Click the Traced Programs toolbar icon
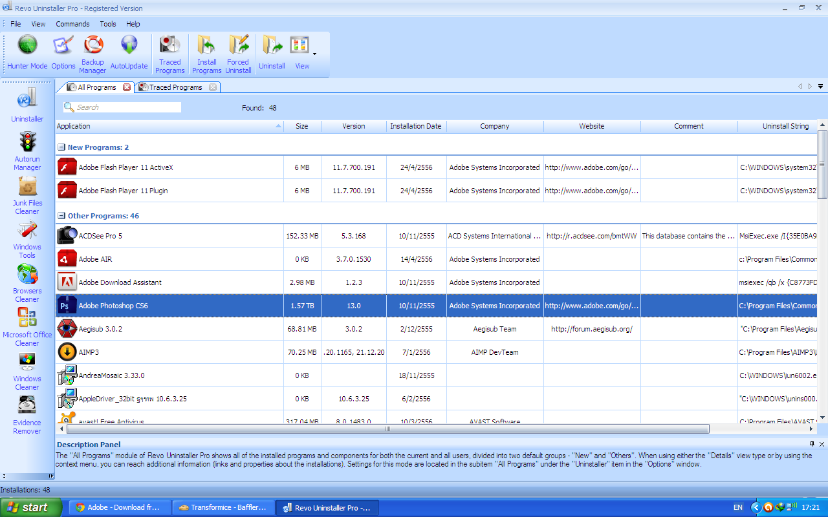Image resolution: width=828 pixels, height=517 pixels. [170, 54]
